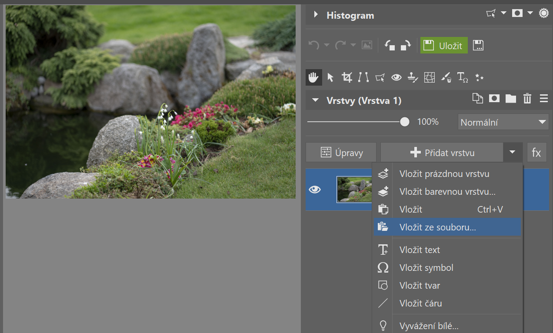Choose Vložit ze souboru...

point(447,227)
